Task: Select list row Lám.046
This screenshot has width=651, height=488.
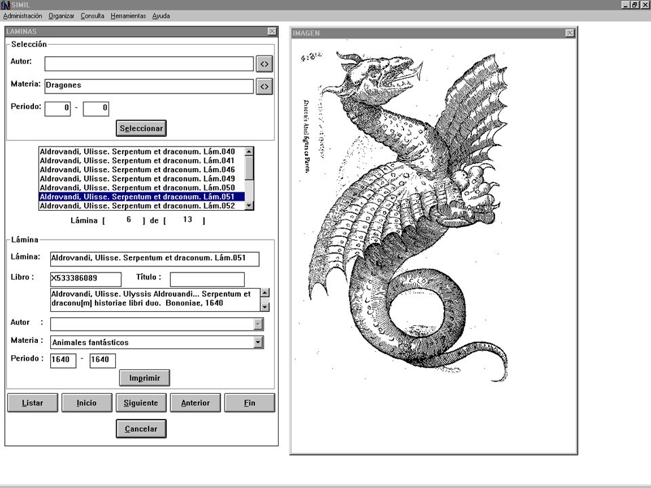Action: coord(142,169)
